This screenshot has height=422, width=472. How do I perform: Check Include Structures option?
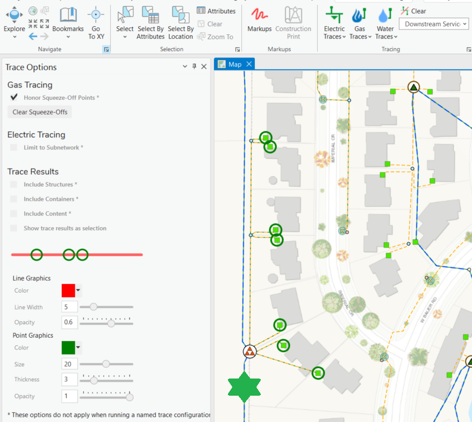[x=13, y=185]
